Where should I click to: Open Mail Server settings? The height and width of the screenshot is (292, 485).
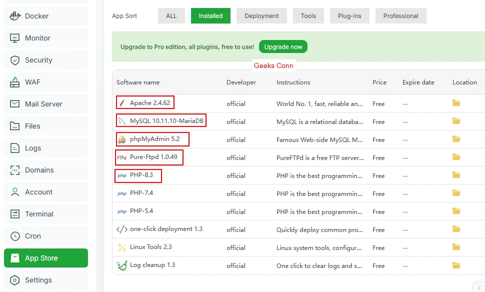click(43, 103)
